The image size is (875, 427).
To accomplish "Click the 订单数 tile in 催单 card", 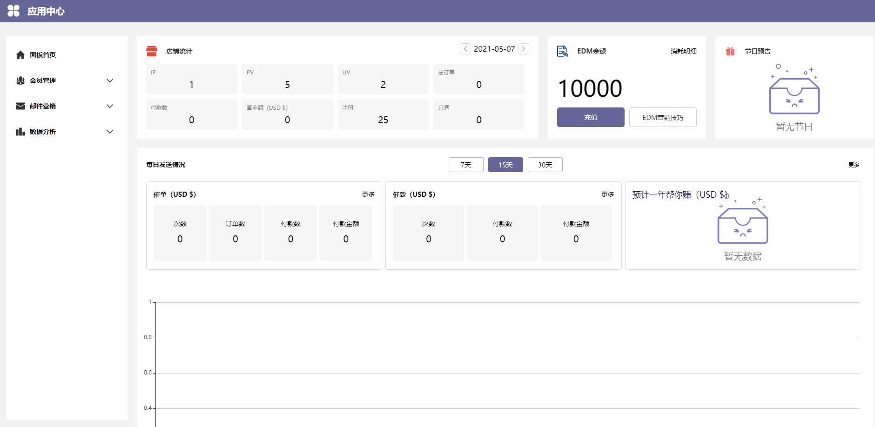I will pos(236,233).
